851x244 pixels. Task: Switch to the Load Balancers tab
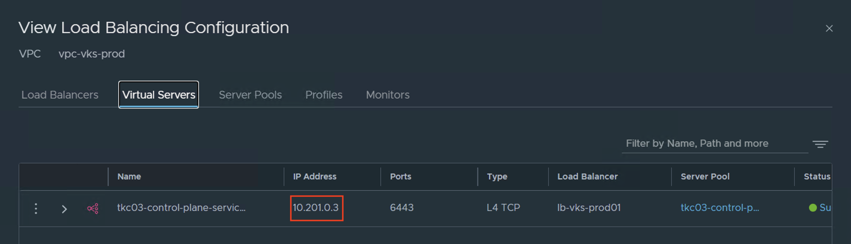60,95
